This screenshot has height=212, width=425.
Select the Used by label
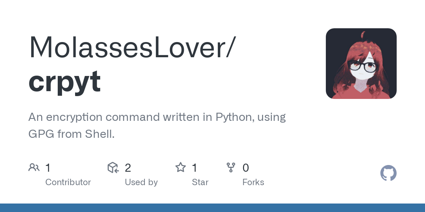[x=141, y=182]
